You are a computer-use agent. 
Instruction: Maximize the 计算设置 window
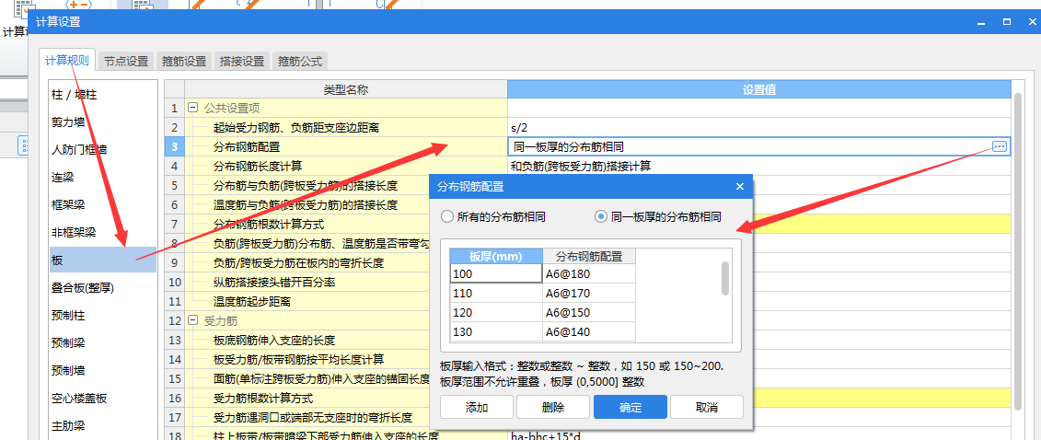point(1007,22)
